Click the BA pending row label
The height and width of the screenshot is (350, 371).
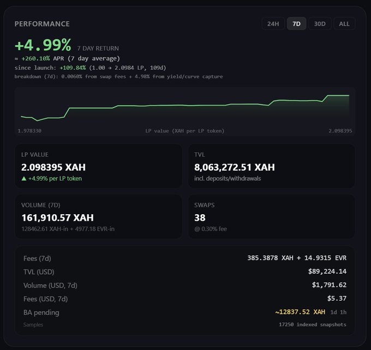[41, 312]
